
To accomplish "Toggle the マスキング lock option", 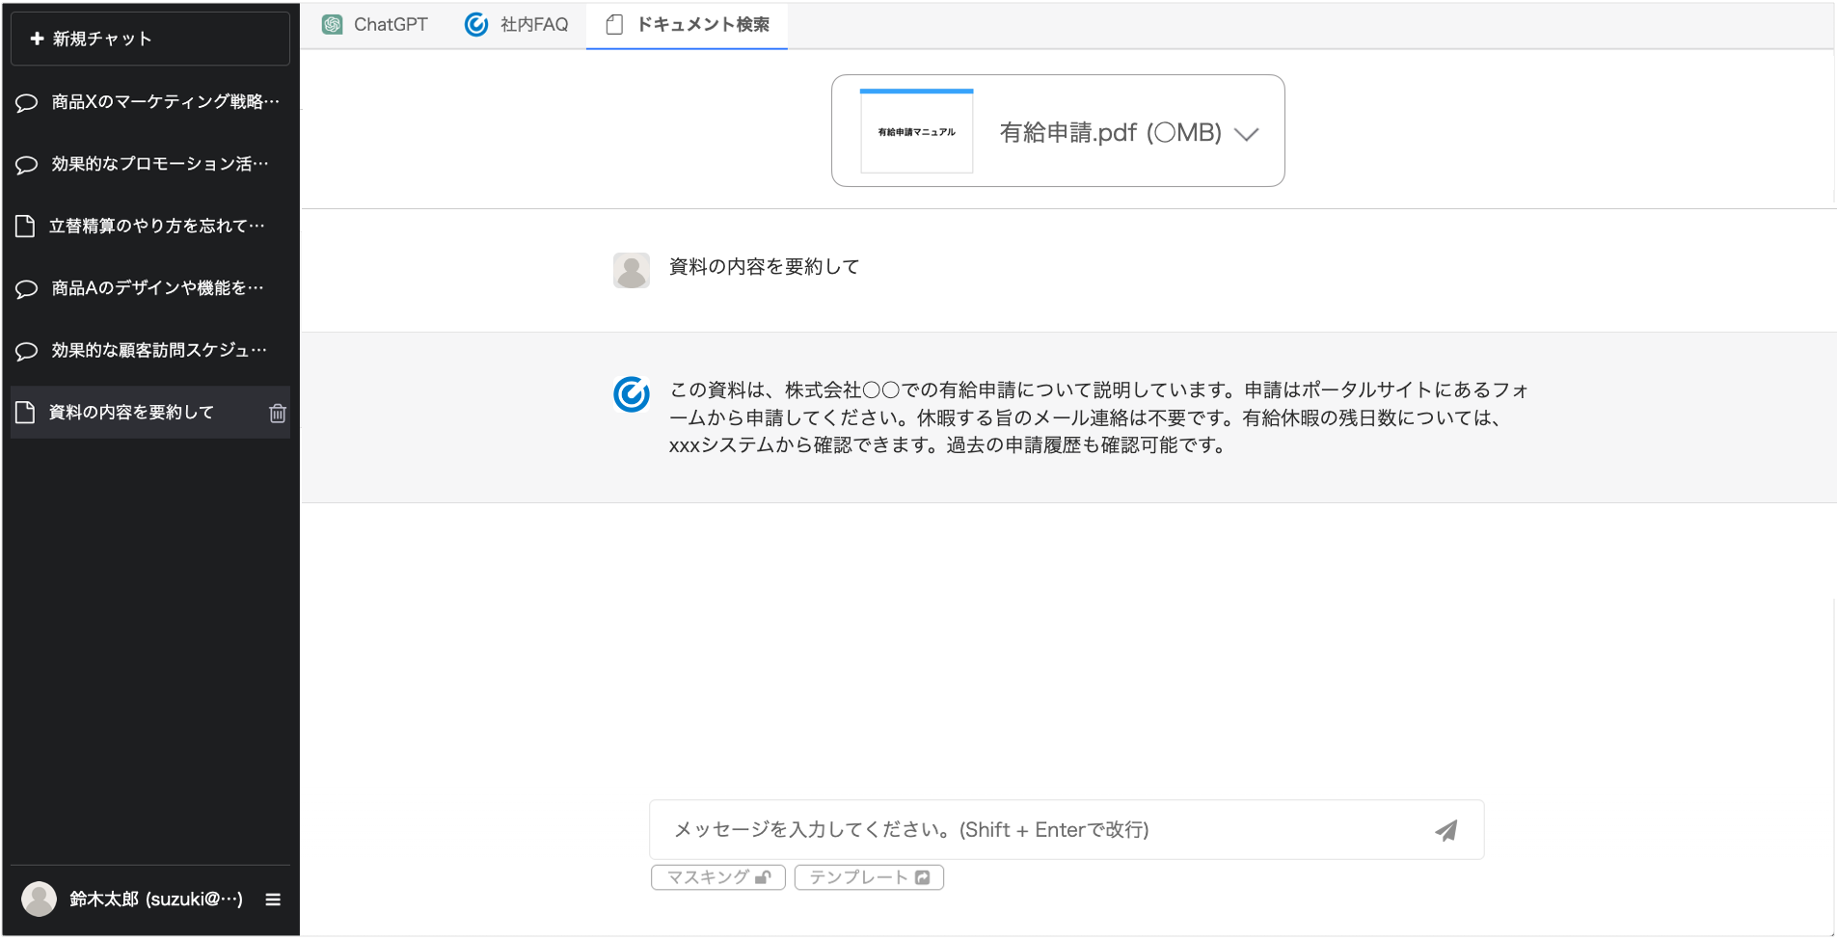I will (718, 877).
